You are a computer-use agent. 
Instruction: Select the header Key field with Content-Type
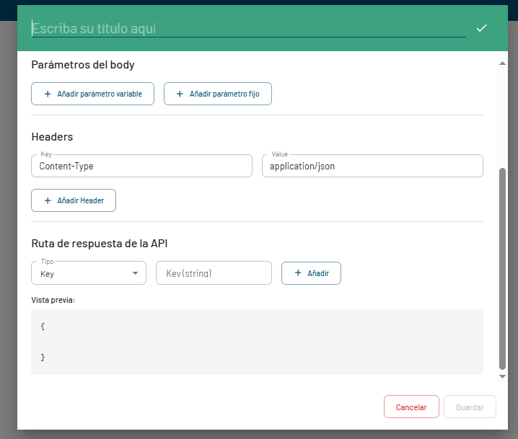tap(141, 166)
